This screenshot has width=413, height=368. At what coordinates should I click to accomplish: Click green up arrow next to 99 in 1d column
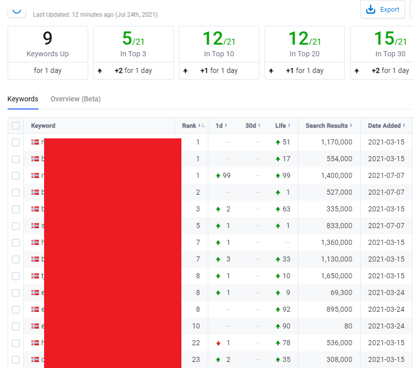coord(218,176)
